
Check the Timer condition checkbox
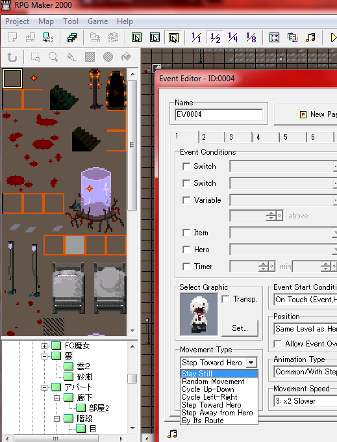pos(186,266)
